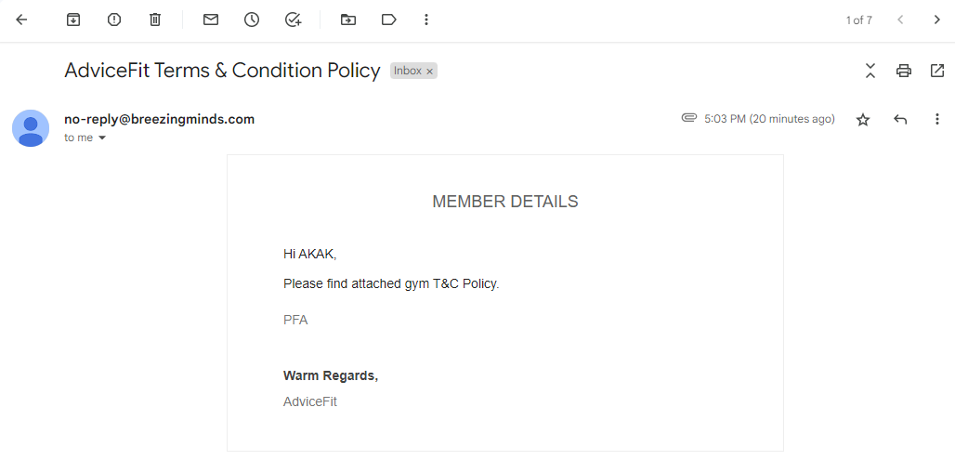
Task: Click the sender's profile avatar
Action: [x=31, y=127]
